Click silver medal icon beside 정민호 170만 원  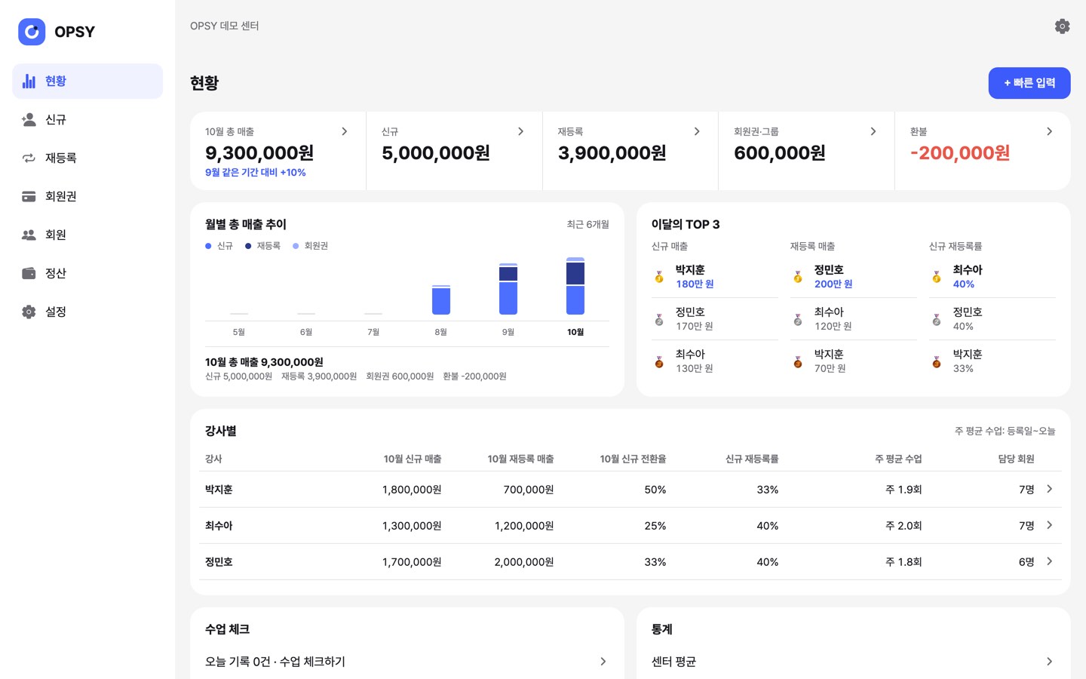659,319
